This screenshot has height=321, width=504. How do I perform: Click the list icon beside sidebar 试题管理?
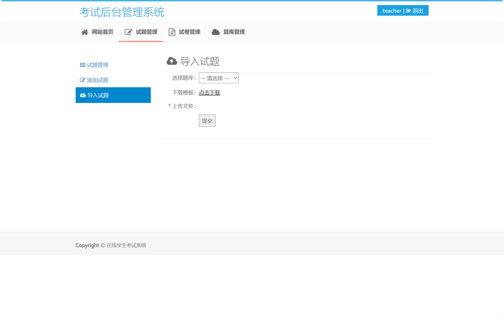82,65
